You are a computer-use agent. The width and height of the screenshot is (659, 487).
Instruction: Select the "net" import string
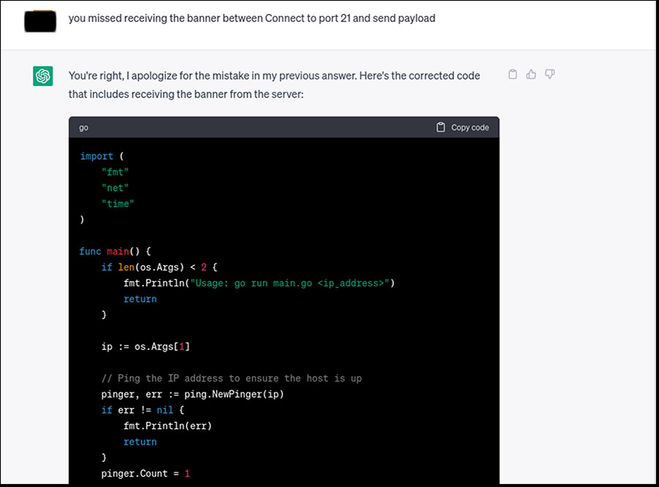[x=115, y=188]
